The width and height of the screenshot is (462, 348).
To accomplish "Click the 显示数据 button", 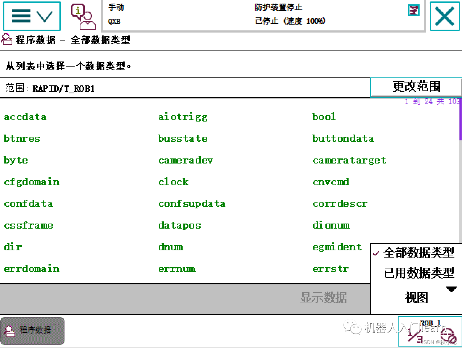I will click(x=324, y=298).
